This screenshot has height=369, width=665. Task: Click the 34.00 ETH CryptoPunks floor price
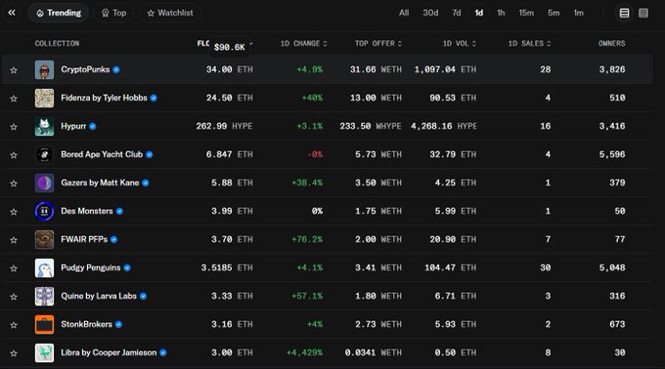coord(230,69)
